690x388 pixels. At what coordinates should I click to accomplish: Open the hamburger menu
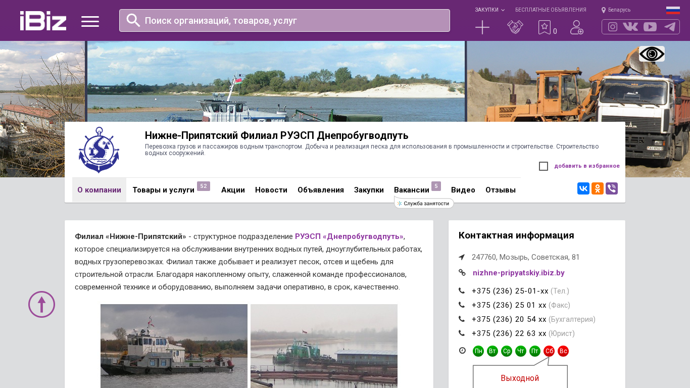pyautogui.click(x=90, y=21)
